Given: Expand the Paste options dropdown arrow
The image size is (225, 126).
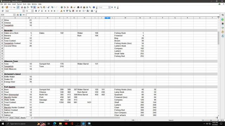Looking at the screenshot, I should pos(46,7).
